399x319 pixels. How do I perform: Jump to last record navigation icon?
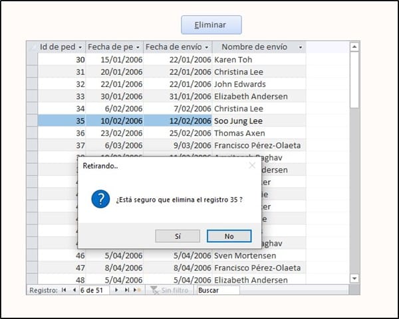[x=126, y=290]
